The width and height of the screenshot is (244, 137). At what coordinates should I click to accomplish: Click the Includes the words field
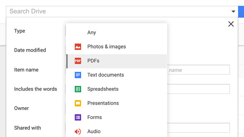[198, 89]
